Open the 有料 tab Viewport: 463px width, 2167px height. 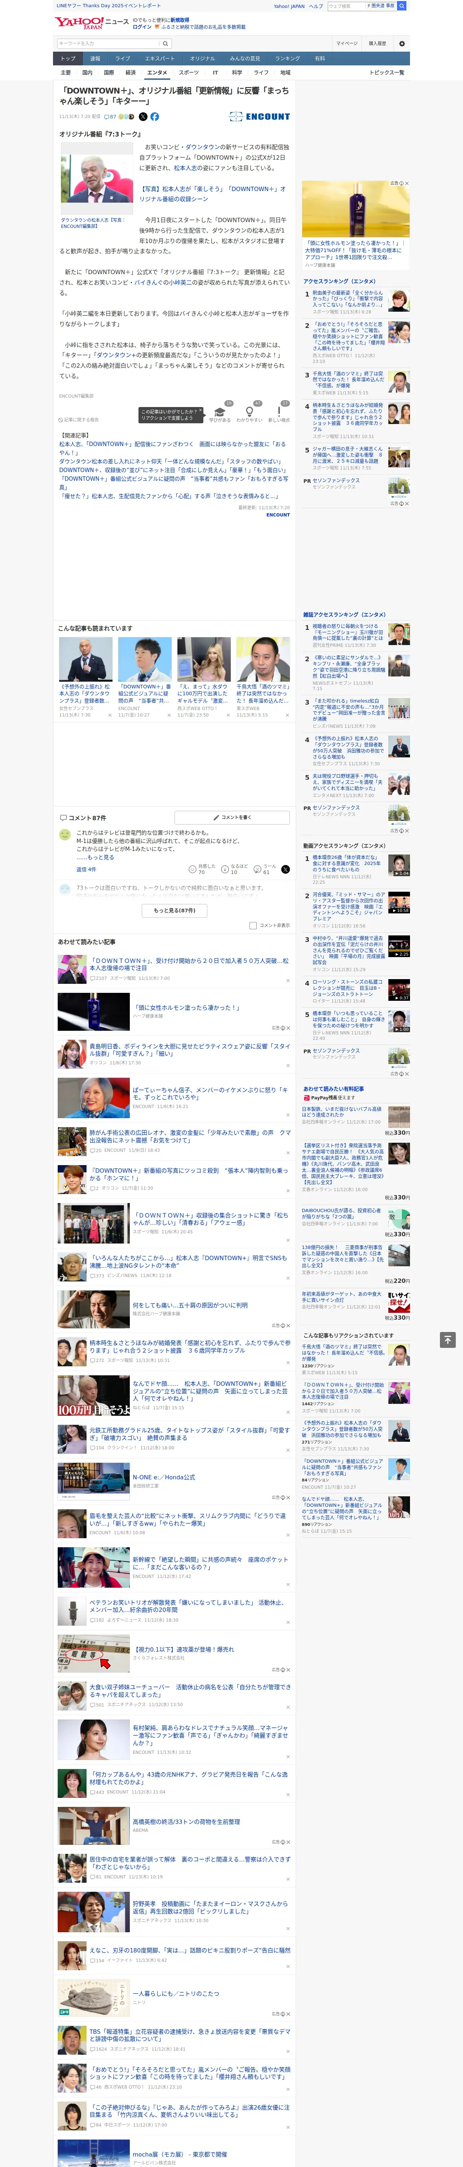click(x=319, y=59)
